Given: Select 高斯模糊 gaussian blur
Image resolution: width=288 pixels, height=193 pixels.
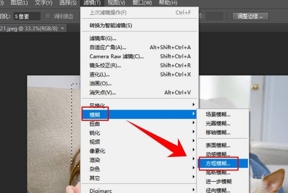Looking at the screenshot, I should (x=223, y=173).
